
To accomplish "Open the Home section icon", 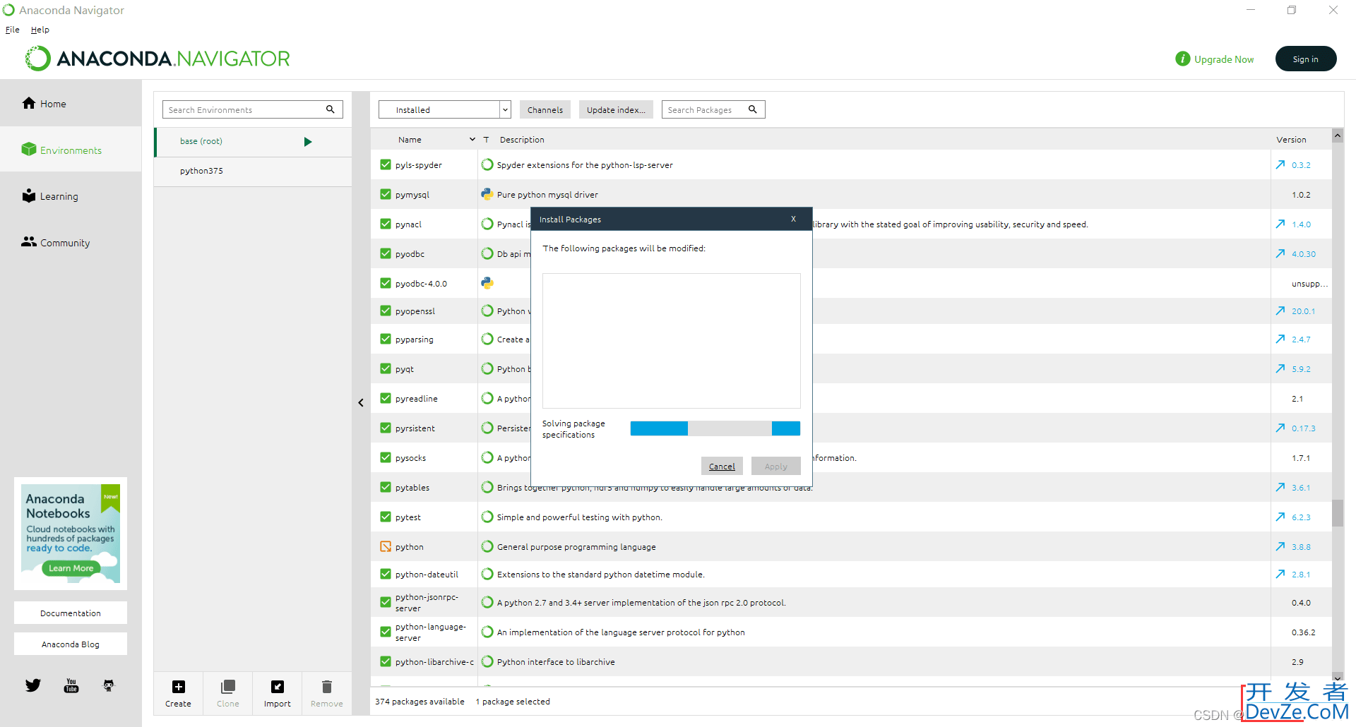I will point(29,103).
